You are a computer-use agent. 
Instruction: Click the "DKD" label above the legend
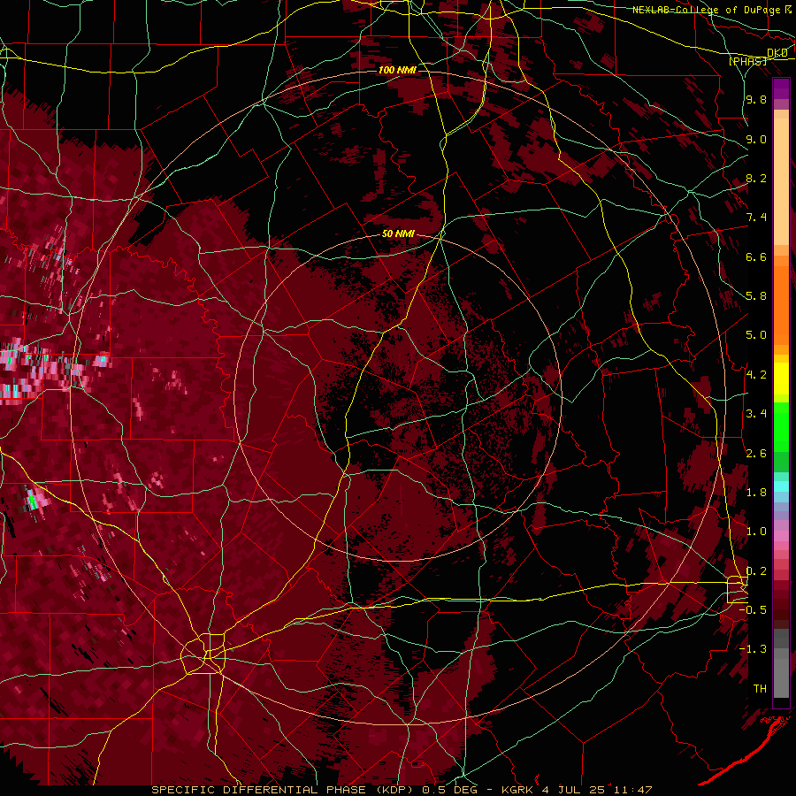777,53
